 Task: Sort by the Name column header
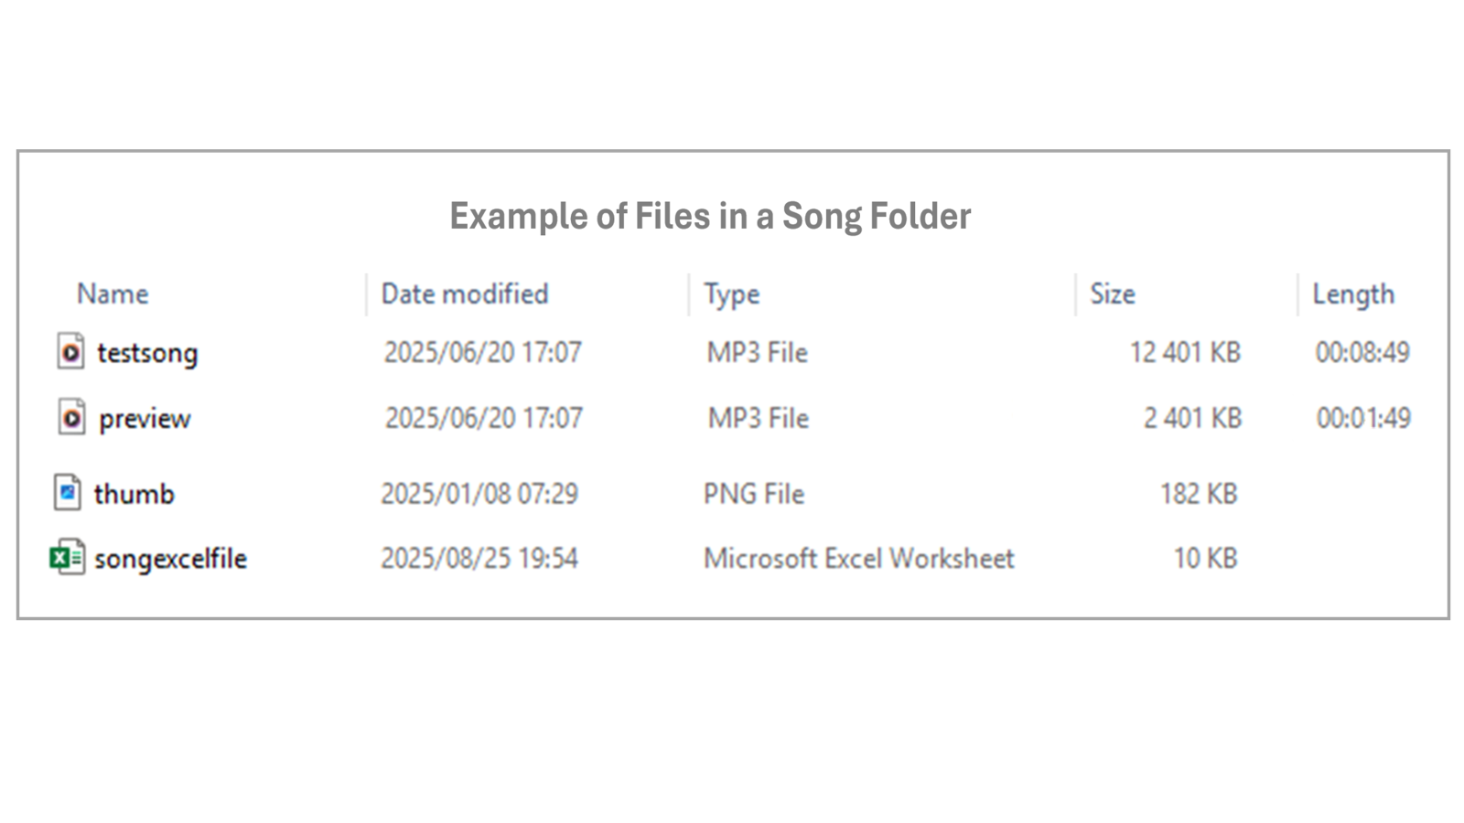(113, 294)
